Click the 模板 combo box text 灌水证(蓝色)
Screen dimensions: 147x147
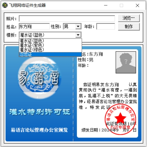tap(32, 35)
